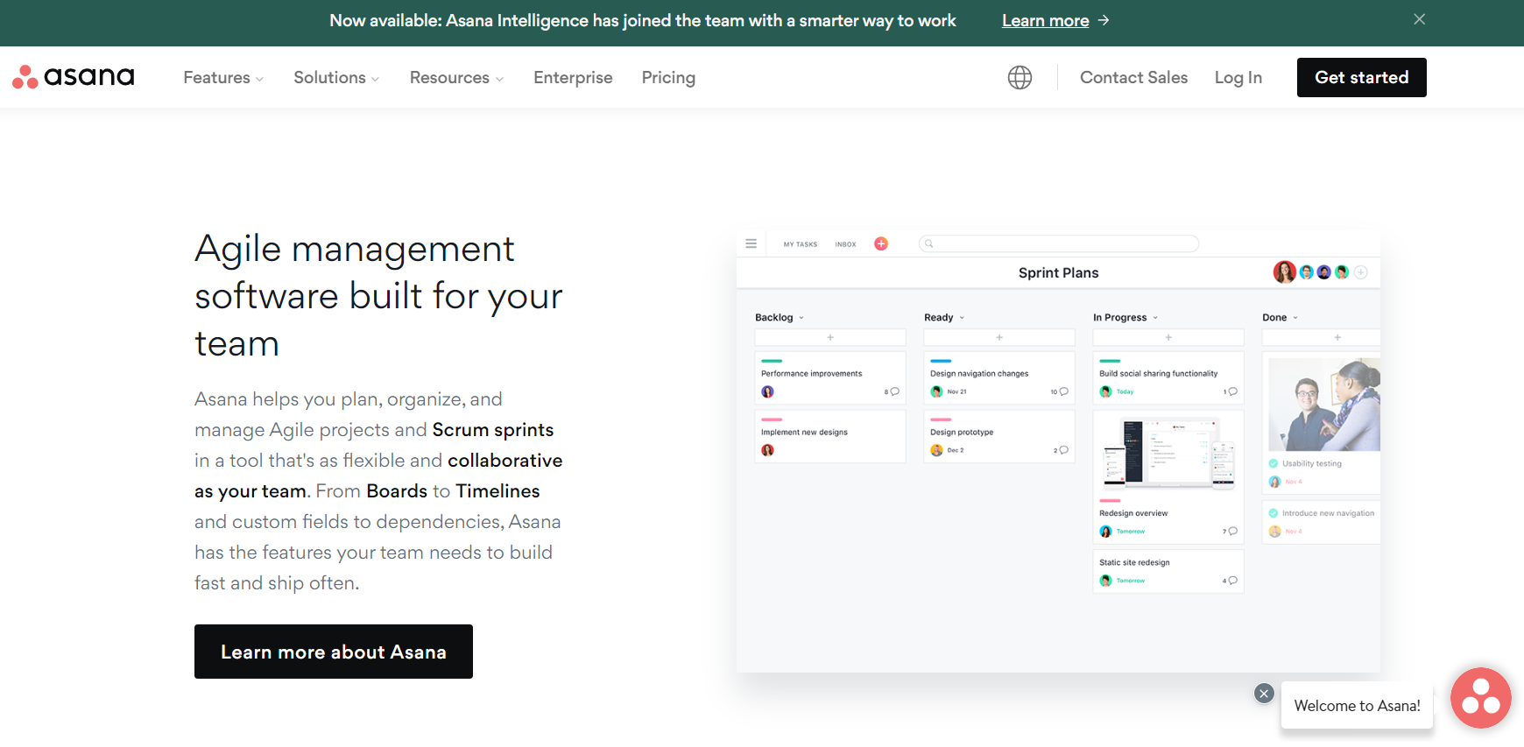Screen dimensions: 1524x747
Task: Open the Timelines link
Action: 497,490
